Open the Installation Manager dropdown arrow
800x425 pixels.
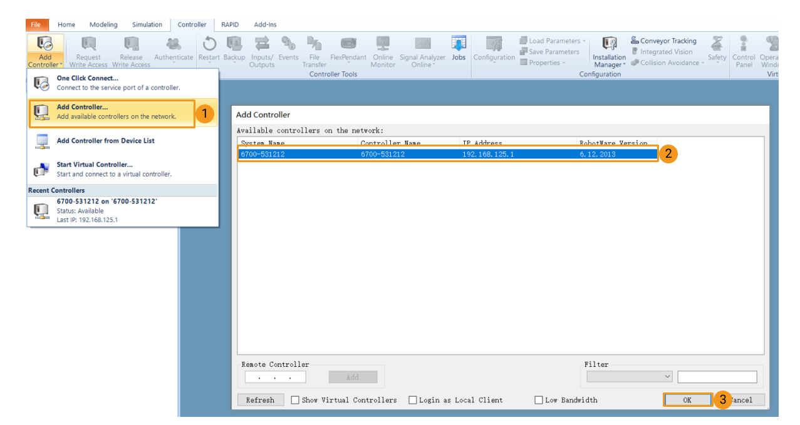(624, 65)
